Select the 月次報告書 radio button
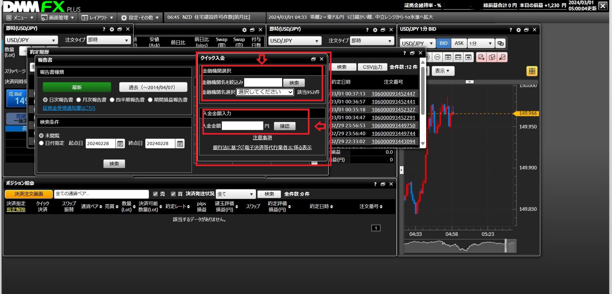612x294 pixels. tap(79, 100)
